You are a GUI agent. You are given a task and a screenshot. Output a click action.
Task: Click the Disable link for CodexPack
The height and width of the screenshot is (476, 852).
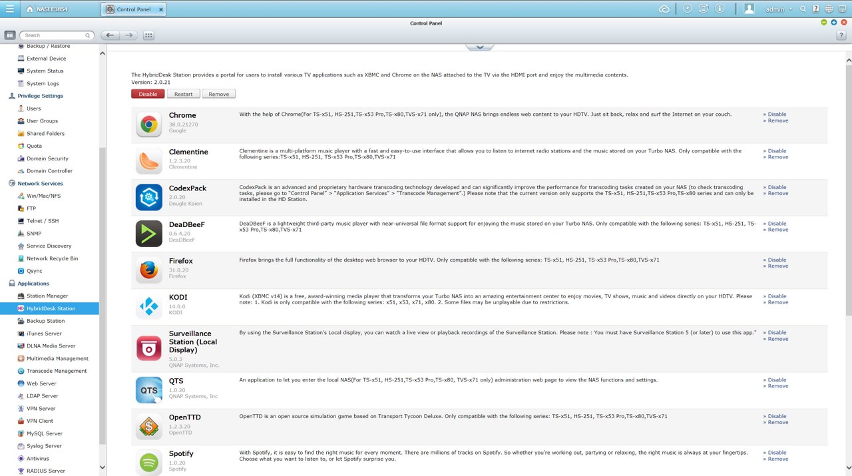tap(776, 187)
